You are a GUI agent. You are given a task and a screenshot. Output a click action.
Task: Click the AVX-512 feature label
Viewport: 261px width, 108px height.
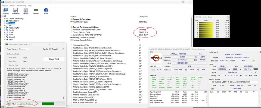click(193, 79)
